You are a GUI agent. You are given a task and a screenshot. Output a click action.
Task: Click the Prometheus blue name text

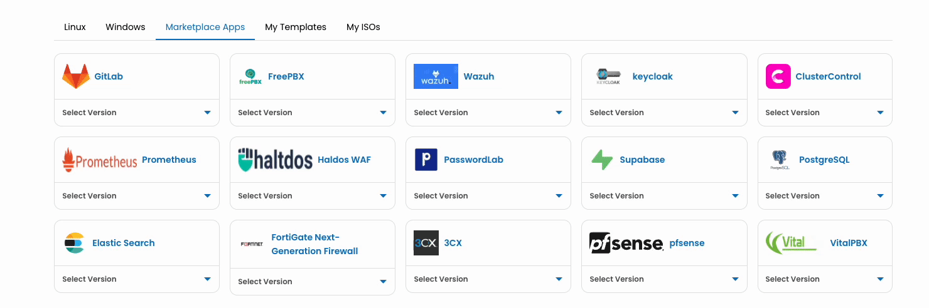(169, 160)
